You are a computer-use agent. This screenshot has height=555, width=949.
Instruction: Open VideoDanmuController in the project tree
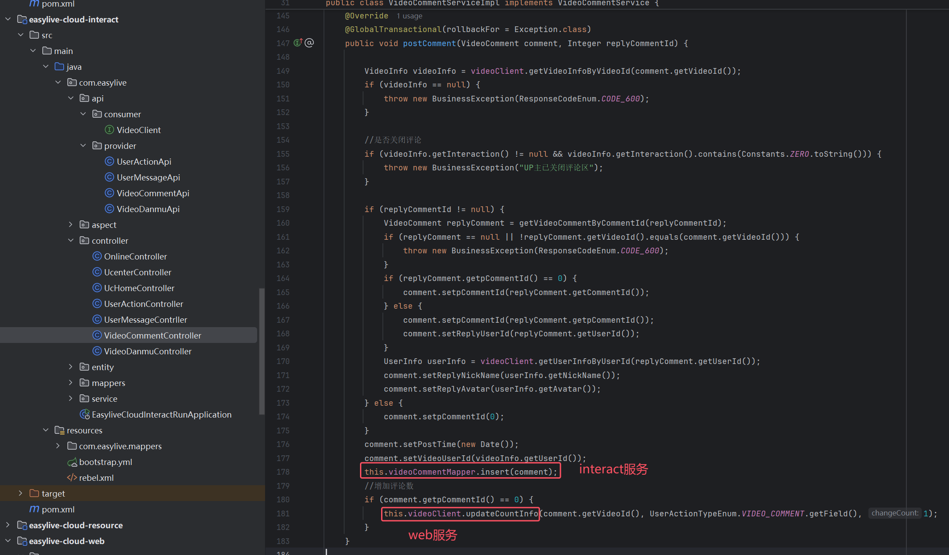point(148,351)
